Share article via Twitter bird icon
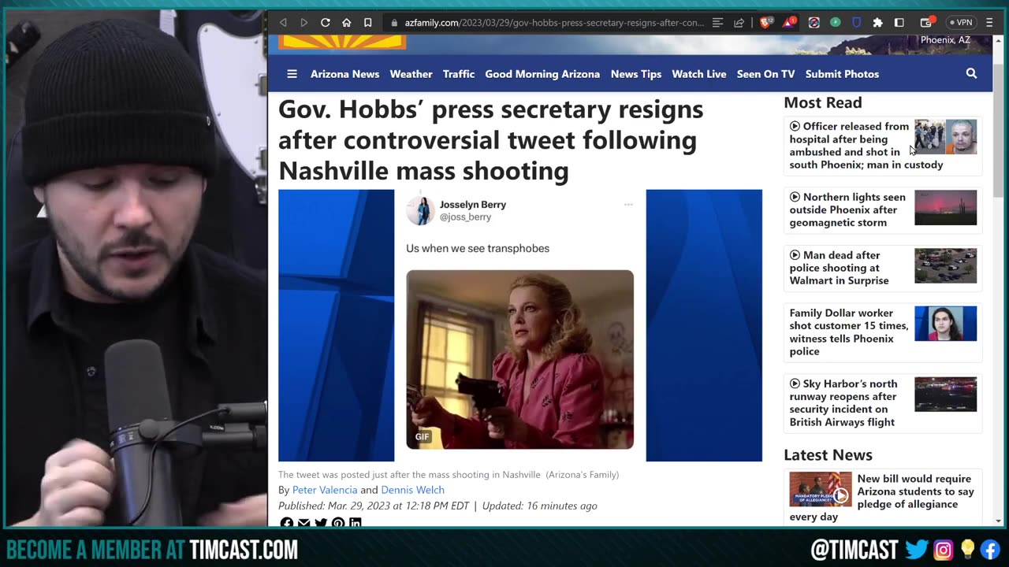The image size is (1009, 567). pos(321,524)
